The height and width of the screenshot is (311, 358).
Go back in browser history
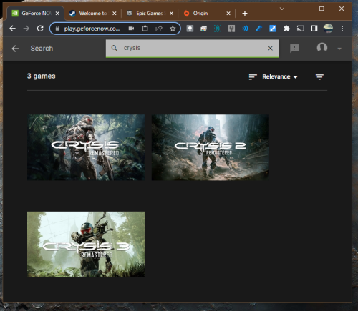point(12,29)
